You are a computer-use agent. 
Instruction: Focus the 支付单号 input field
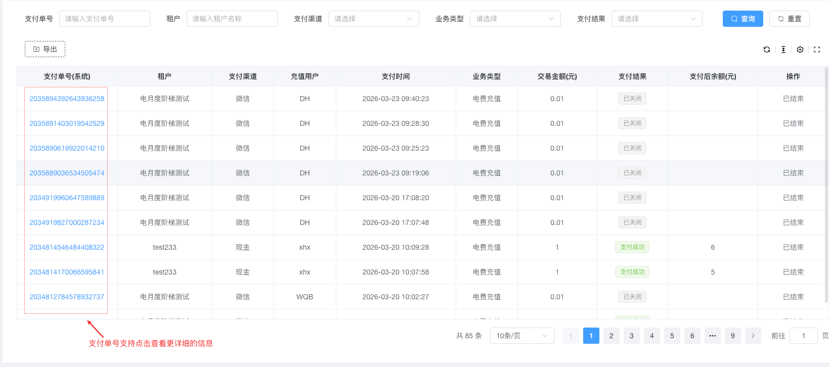(105, 19)
